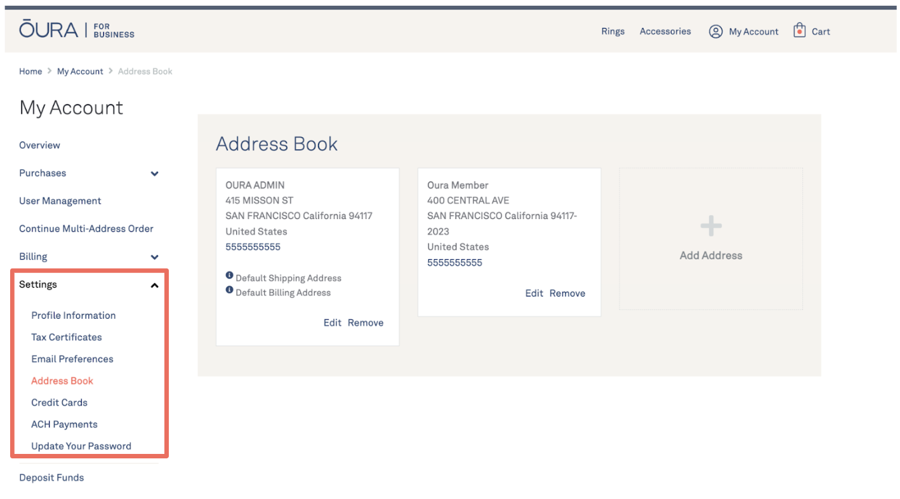Open Billing sidebar item
Screen dimensions: 900x499
tap(33, 256)
